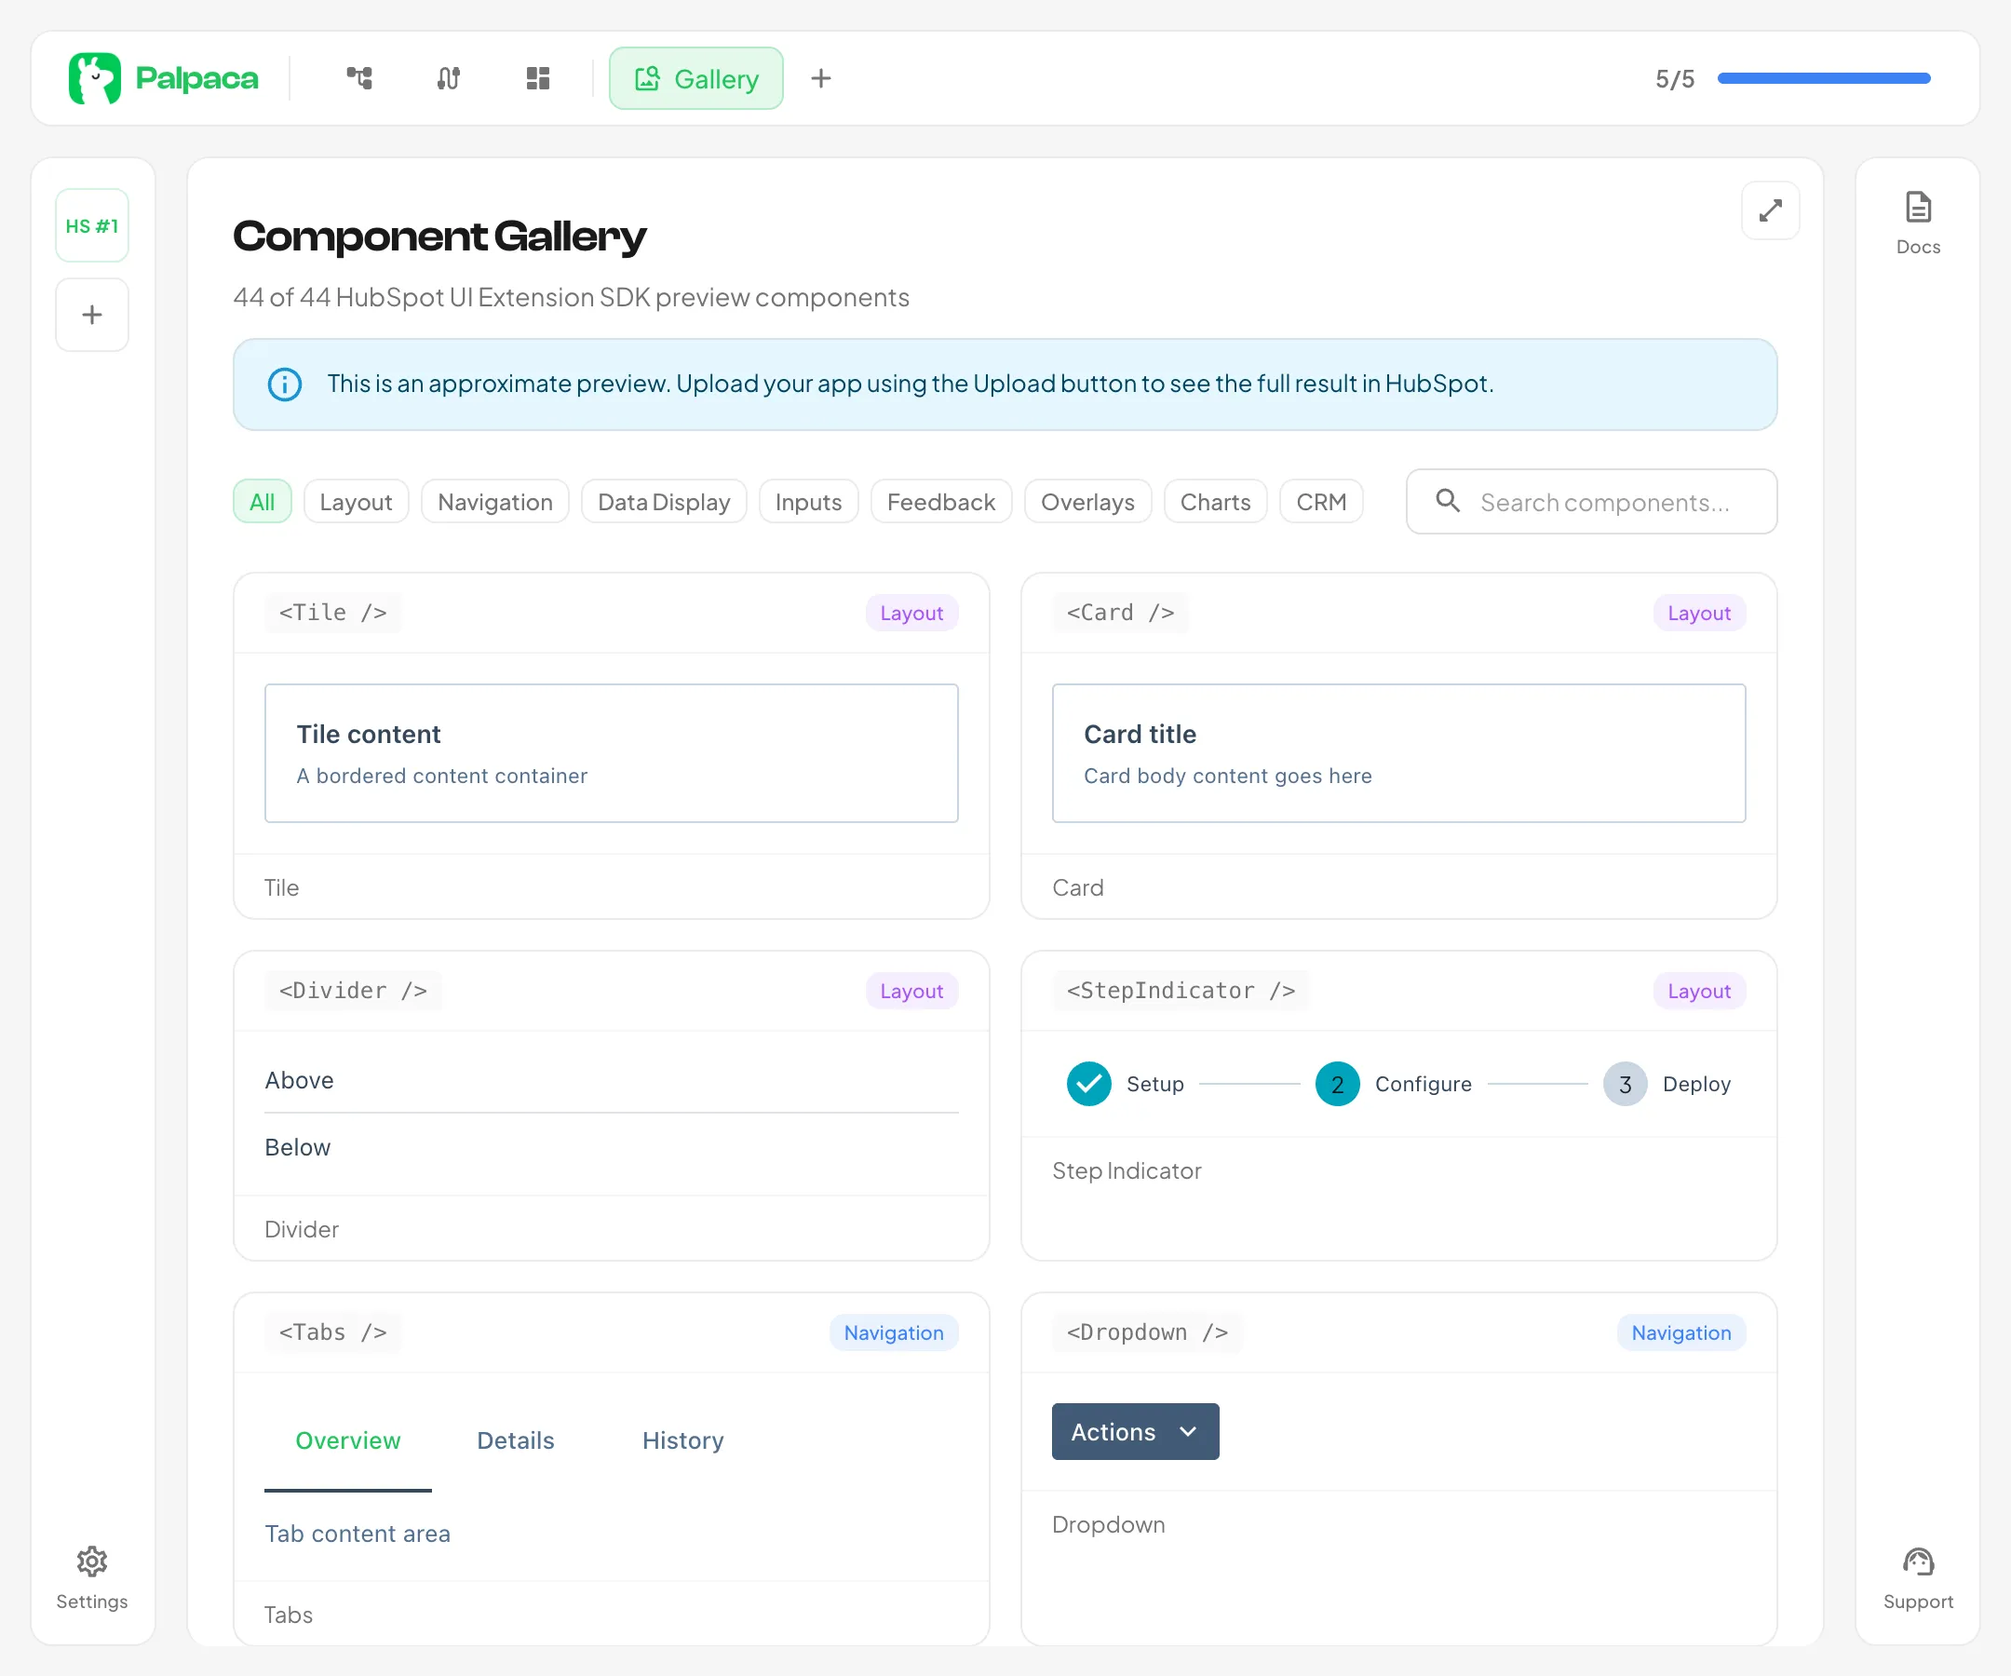The image size is (2011, 1676).
Task: Click the dashboard layout icon in the top bar
Action: tap(537, 78)
